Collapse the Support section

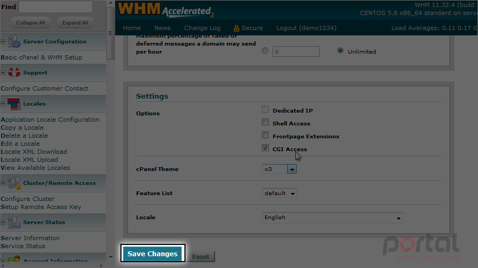(x=3, y=72)
